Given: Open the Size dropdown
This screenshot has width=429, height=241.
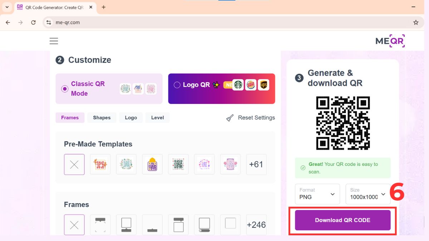Looking at the screenshot, I should (x=368, y=194).
